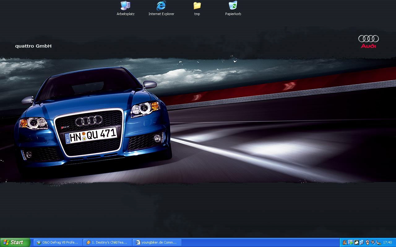Click the white envelope tray icon
Image resolution: width=396 pixels, height=247 pixels.
(356, 242)
